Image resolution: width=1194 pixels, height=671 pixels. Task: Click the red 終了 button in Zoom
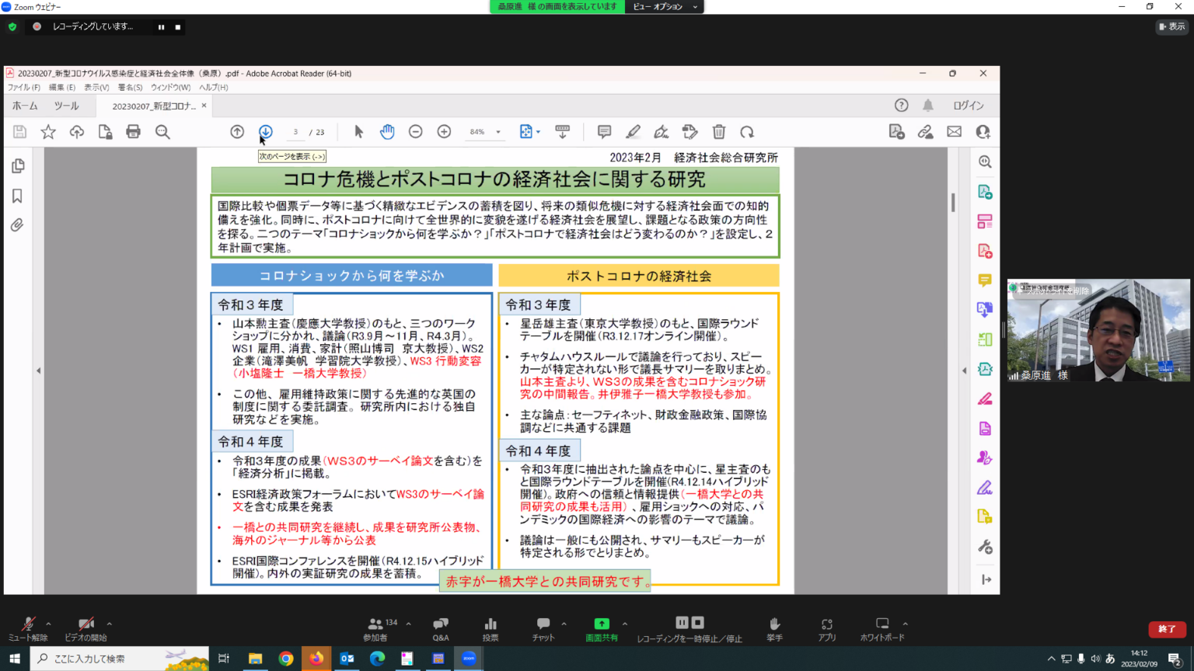coord(1167,629)
